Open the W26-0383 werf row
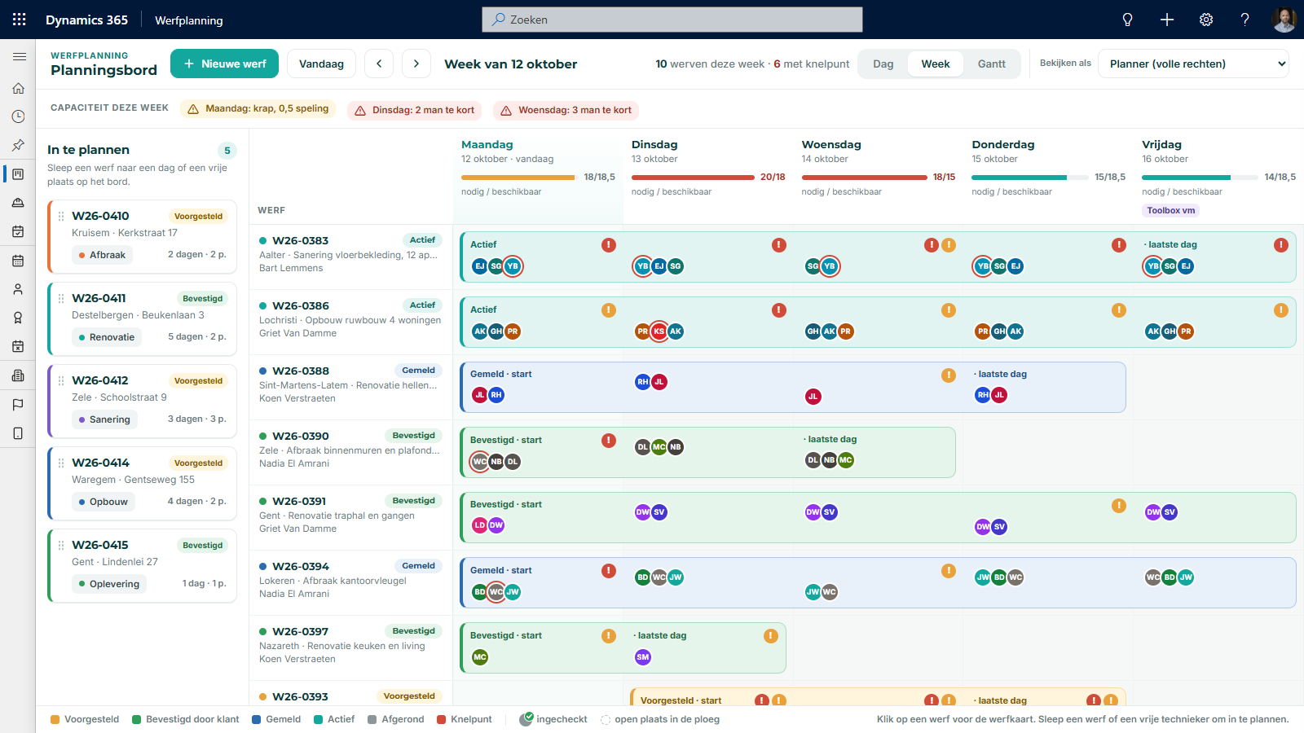The height and width of the screenshot is (733, 1304). (350, 257)
